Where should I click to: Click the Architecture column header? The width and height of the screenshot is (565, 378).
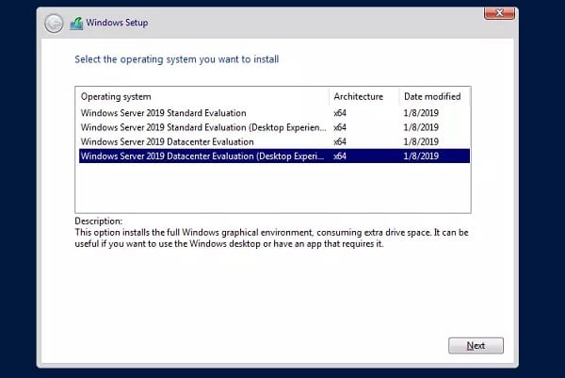[358, 96]
